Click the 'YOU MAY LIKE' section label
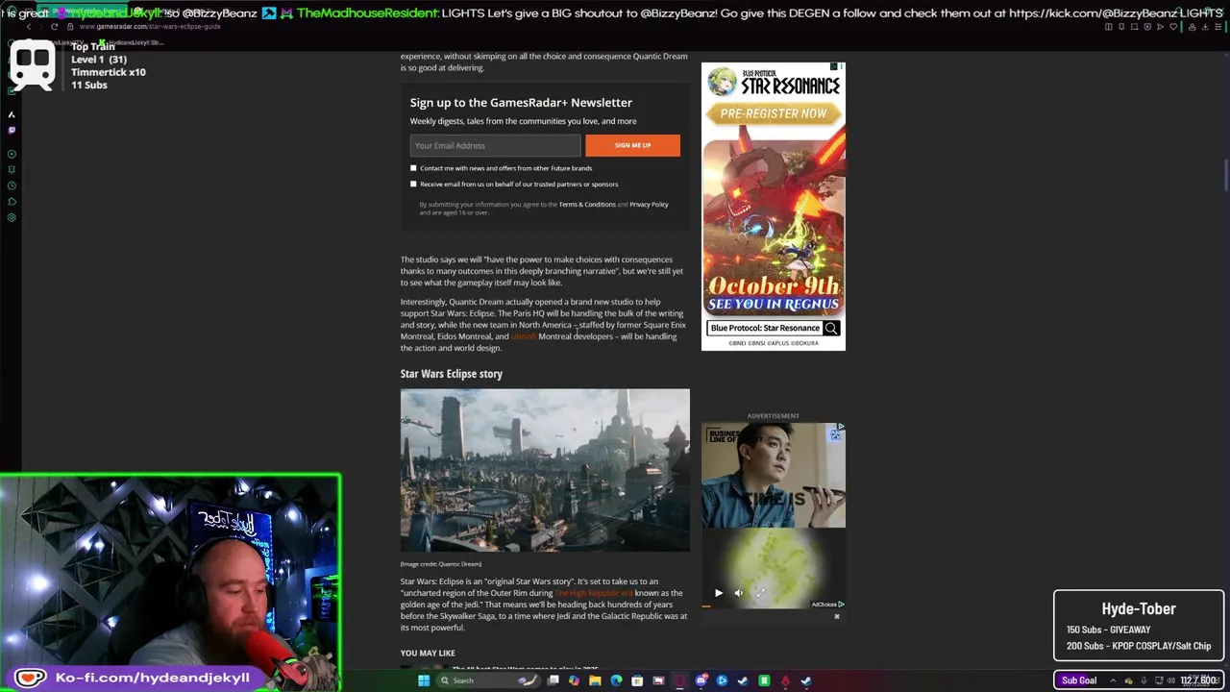 point(428,654)
